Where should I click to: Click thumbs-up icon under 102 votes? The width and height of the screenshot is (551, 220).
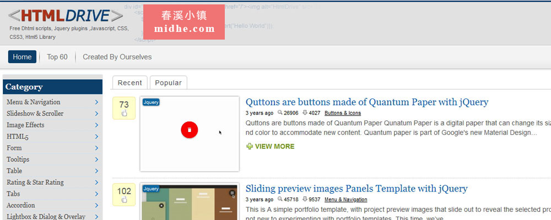(123, 200)
